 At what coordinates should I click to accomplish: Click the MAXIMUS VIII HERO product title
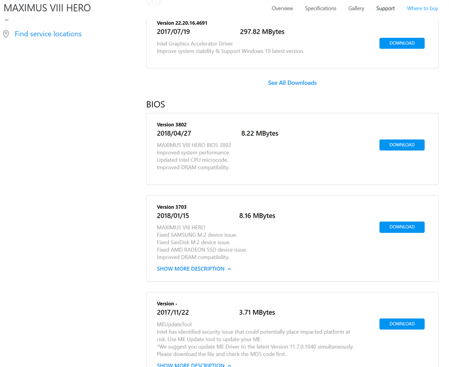(47, 8)
